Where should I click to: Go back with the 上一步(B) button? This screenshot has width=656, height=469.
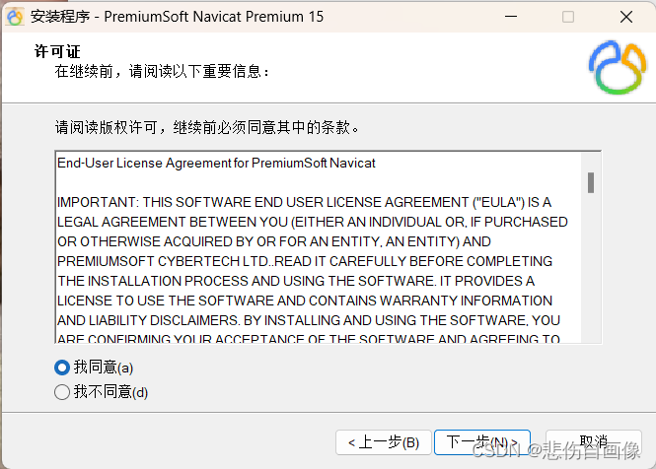pyautogui.click(x=383, y=442)
